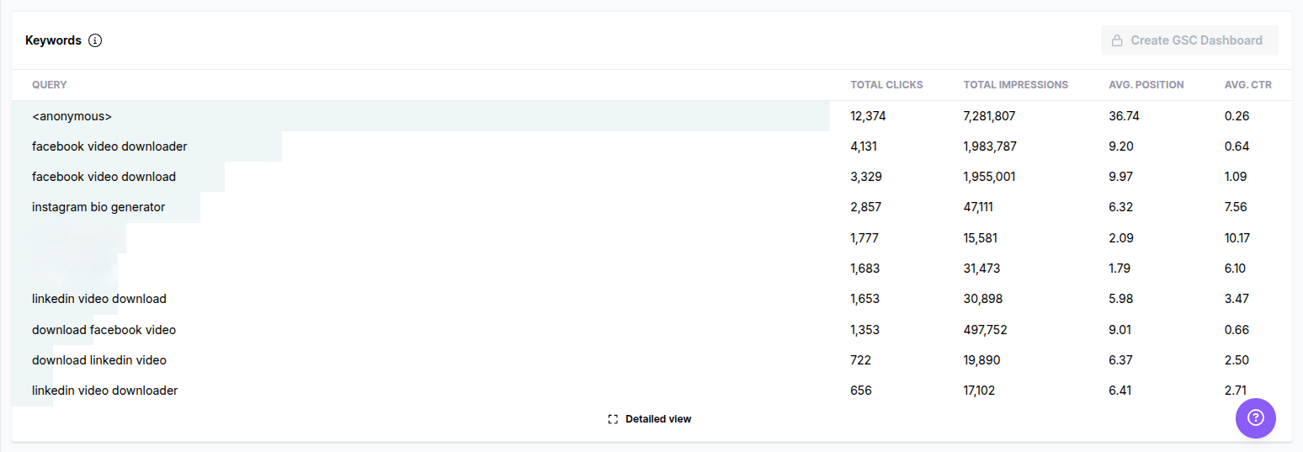1303x452 pixels.
Task: Click 'linkedin video download' query
Action: 99,299
